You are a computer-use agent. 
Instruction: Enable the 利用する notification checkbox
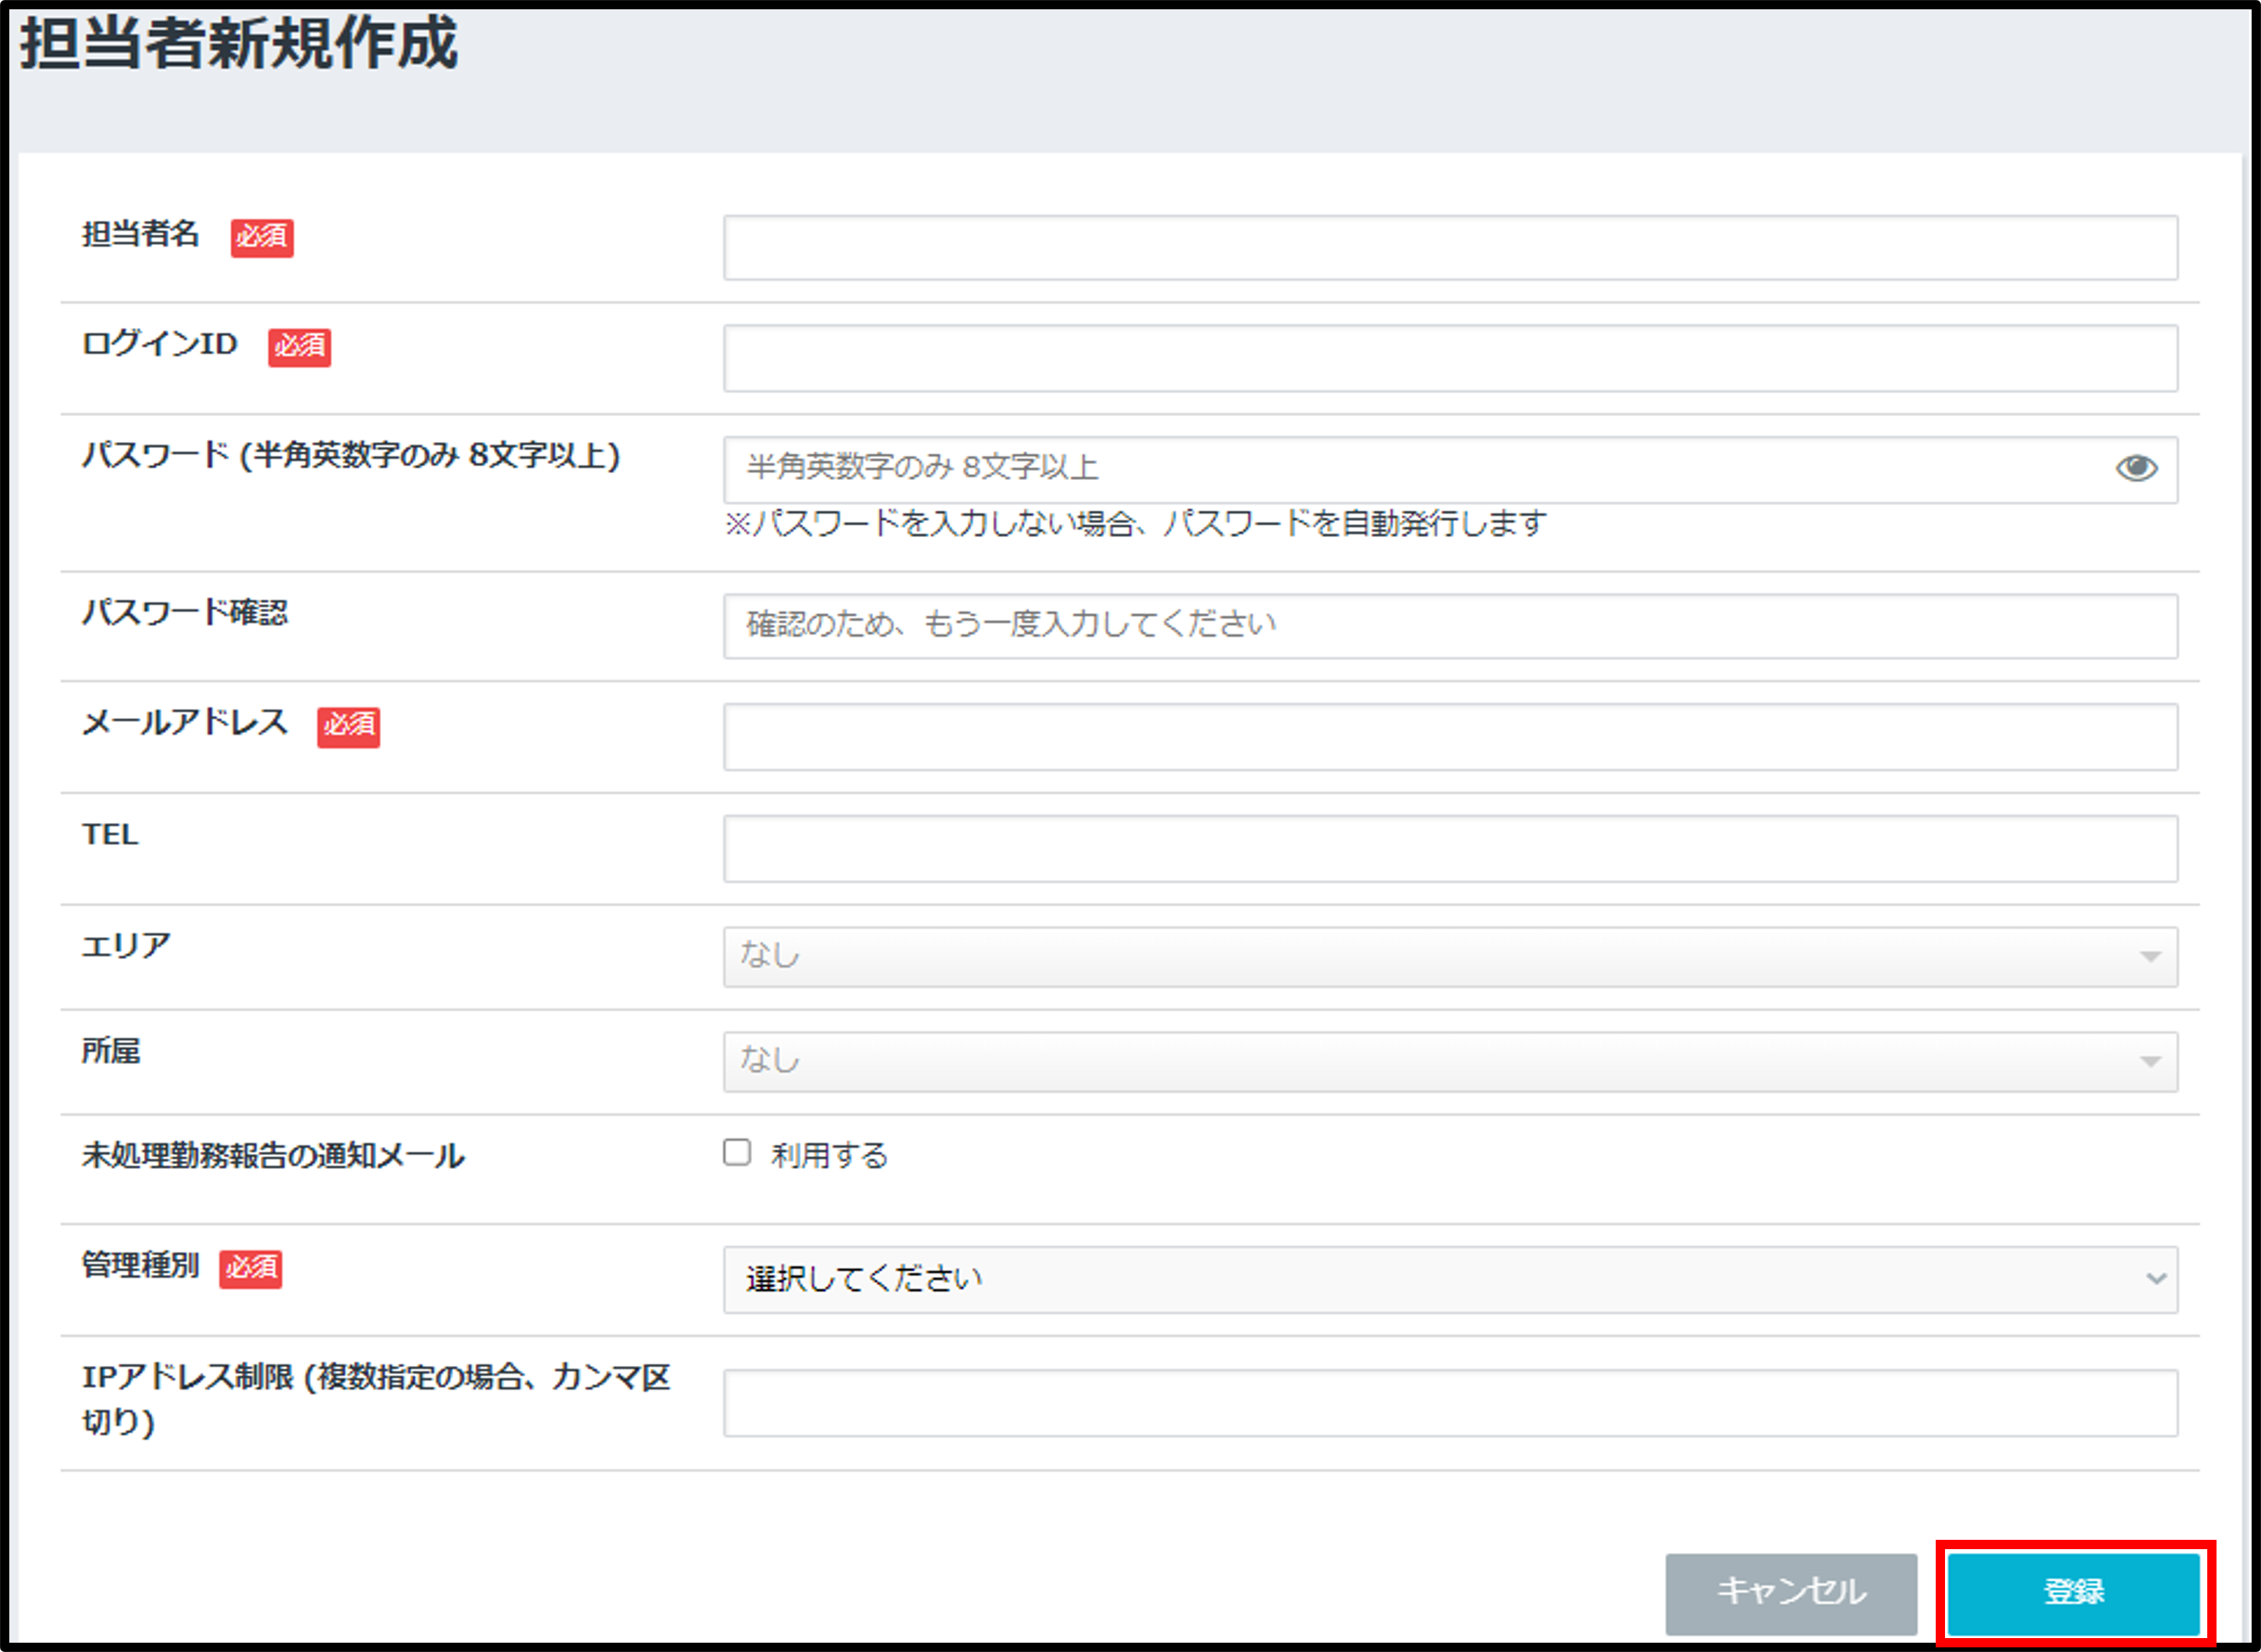pyautogui.click(x=737, y=1153)
